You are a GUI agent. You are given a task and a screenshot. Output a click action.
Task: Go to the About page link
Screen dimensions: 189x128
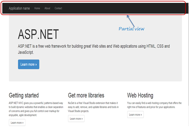point(47,8)
